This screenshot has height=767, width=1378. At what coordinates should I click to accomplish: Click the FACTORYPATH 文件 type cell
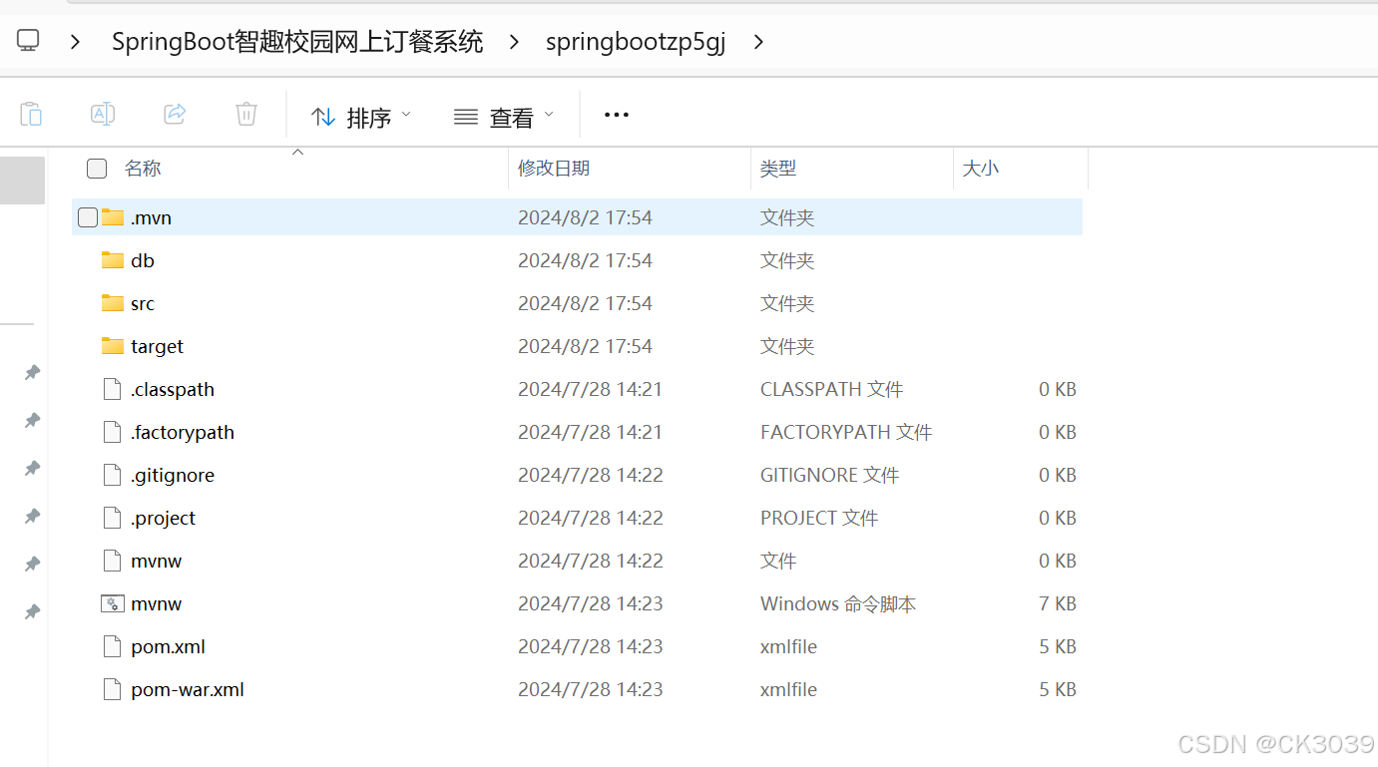click(846, 432)
